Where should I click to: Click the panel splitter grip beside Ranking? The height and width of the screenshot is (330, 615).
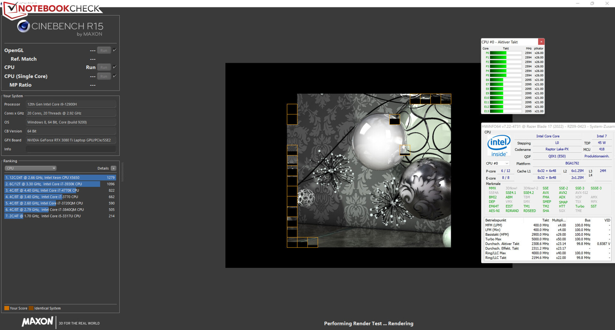(x=122, y=172)
